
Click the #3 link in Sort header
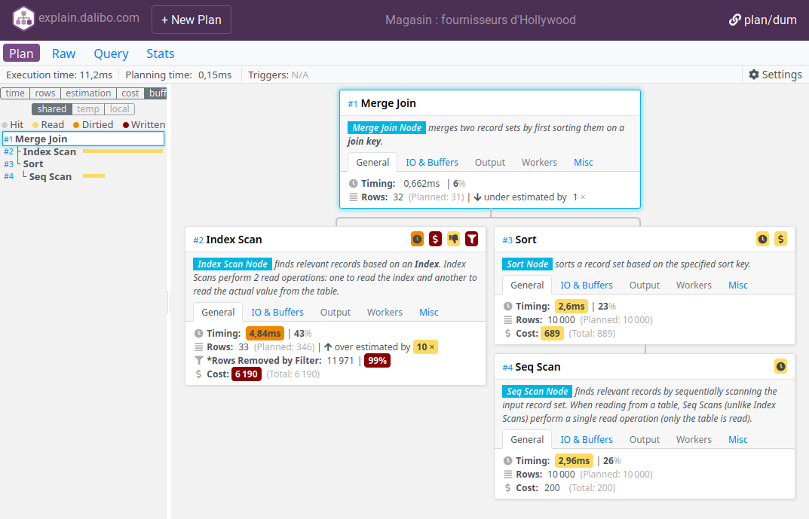tap(507, 240)
